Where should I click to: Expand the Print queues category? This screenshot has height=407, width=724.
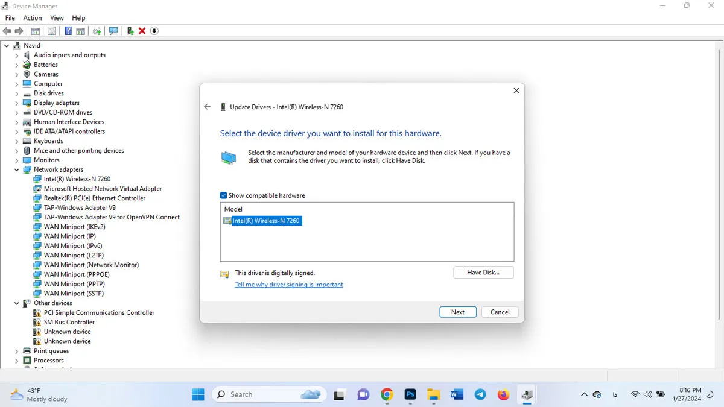point(17,351)
